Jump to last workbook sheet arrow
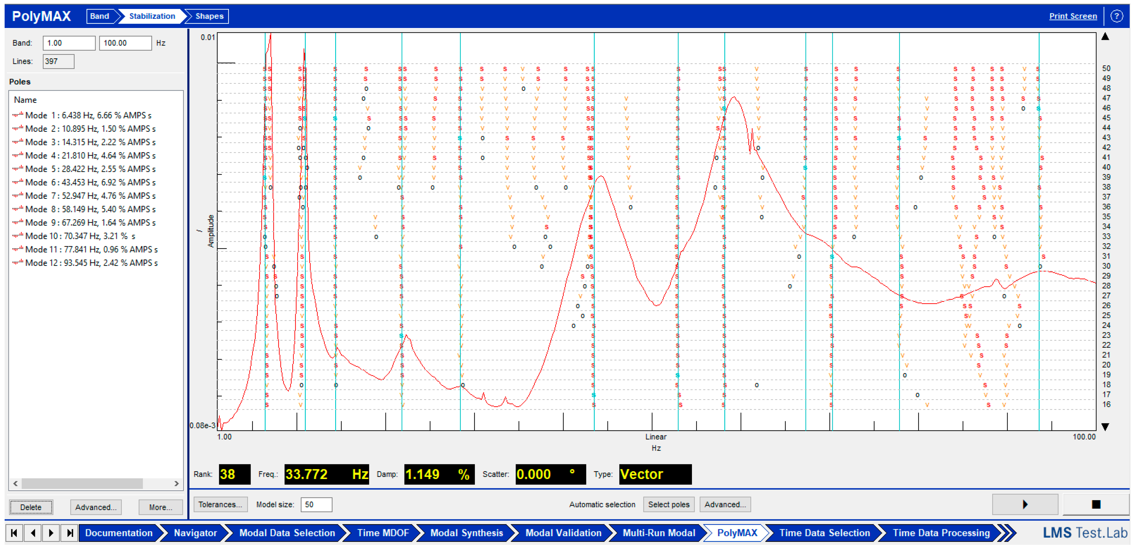 coord(70,533)
